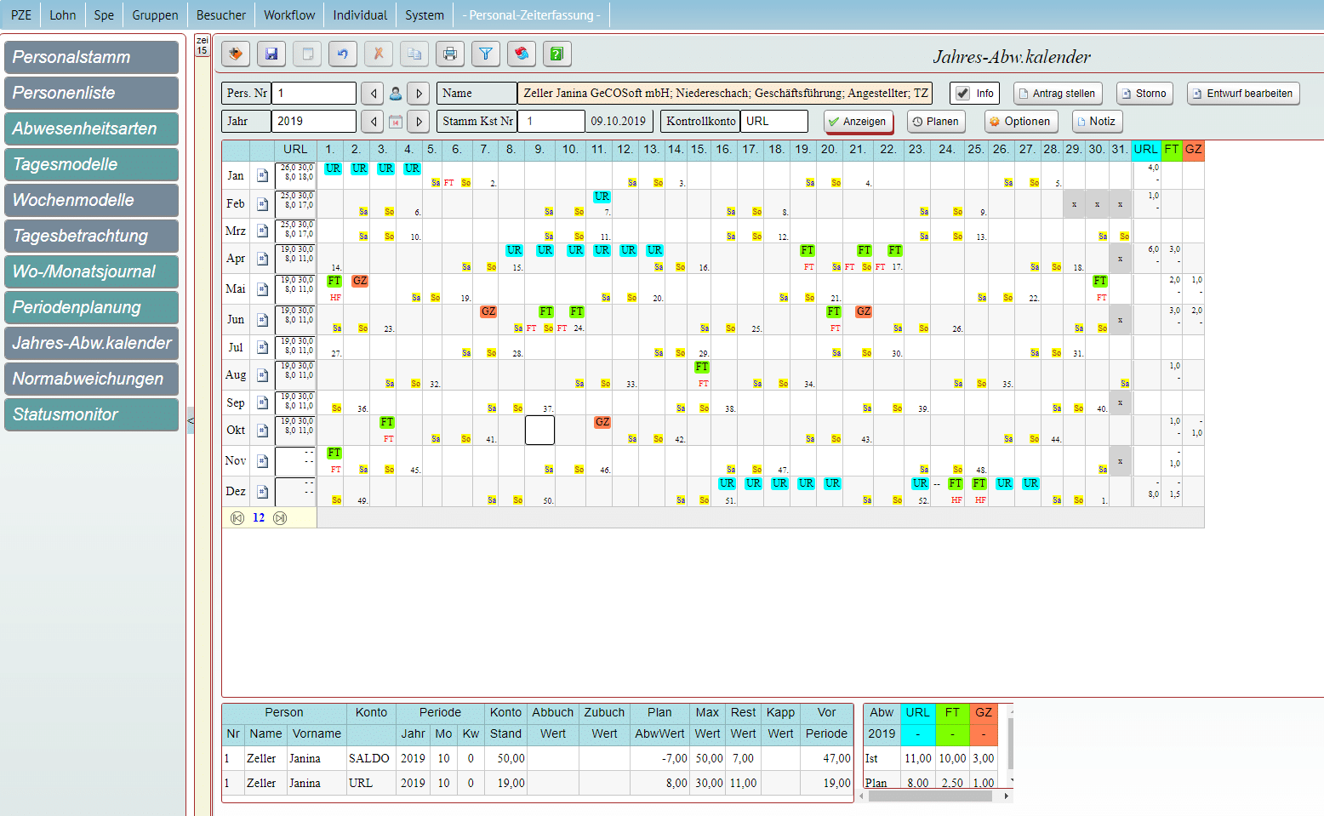Screen dimensions: 1324x816
Task: Click page number 12 link
Action: tap(259, 518)
